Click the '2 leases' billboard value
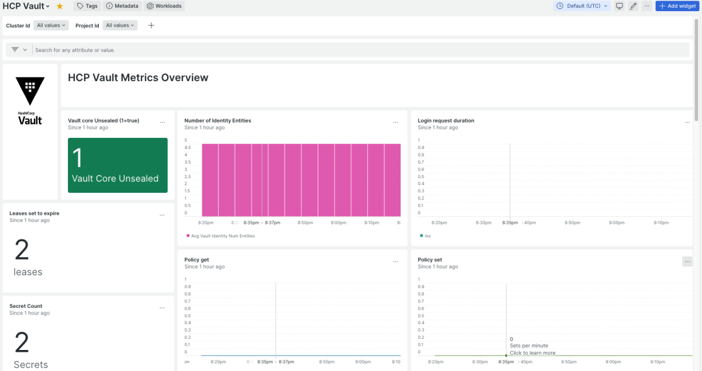 pyautogui.click(x=28, y=258)
